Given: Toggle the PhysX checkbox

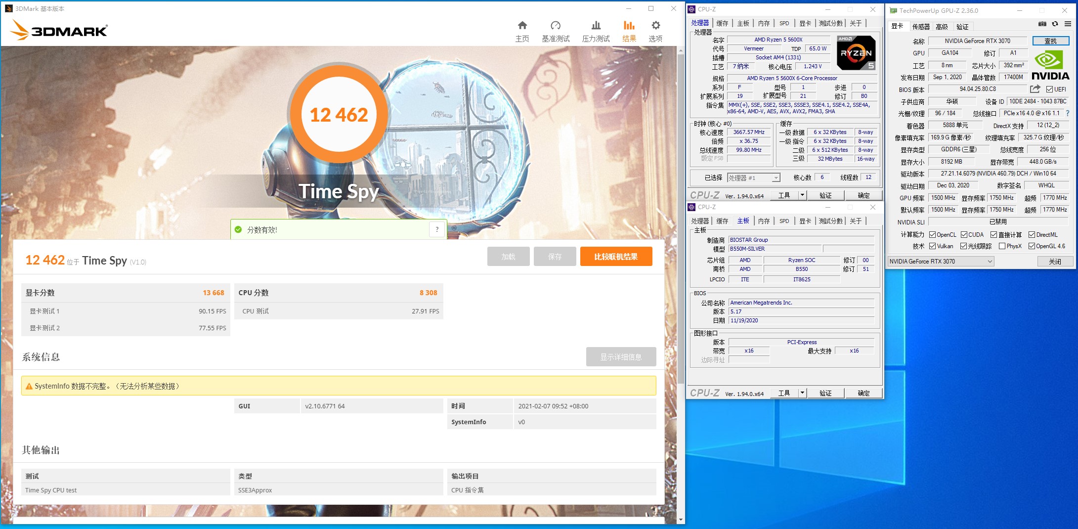Looking at the screenshot, I should pyautogui.click(x=1002, y=246).
